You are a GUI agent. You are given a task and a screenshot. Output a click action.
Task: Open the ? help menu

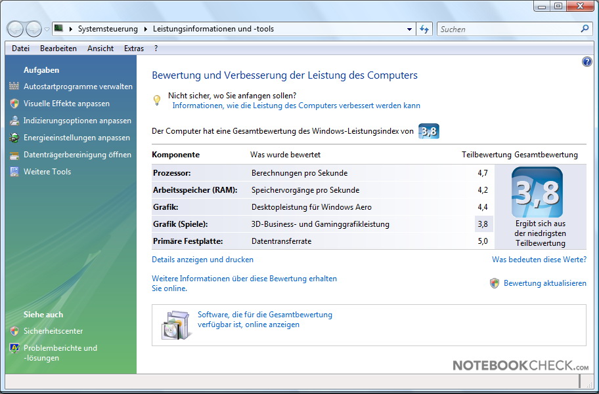[156, 49]
